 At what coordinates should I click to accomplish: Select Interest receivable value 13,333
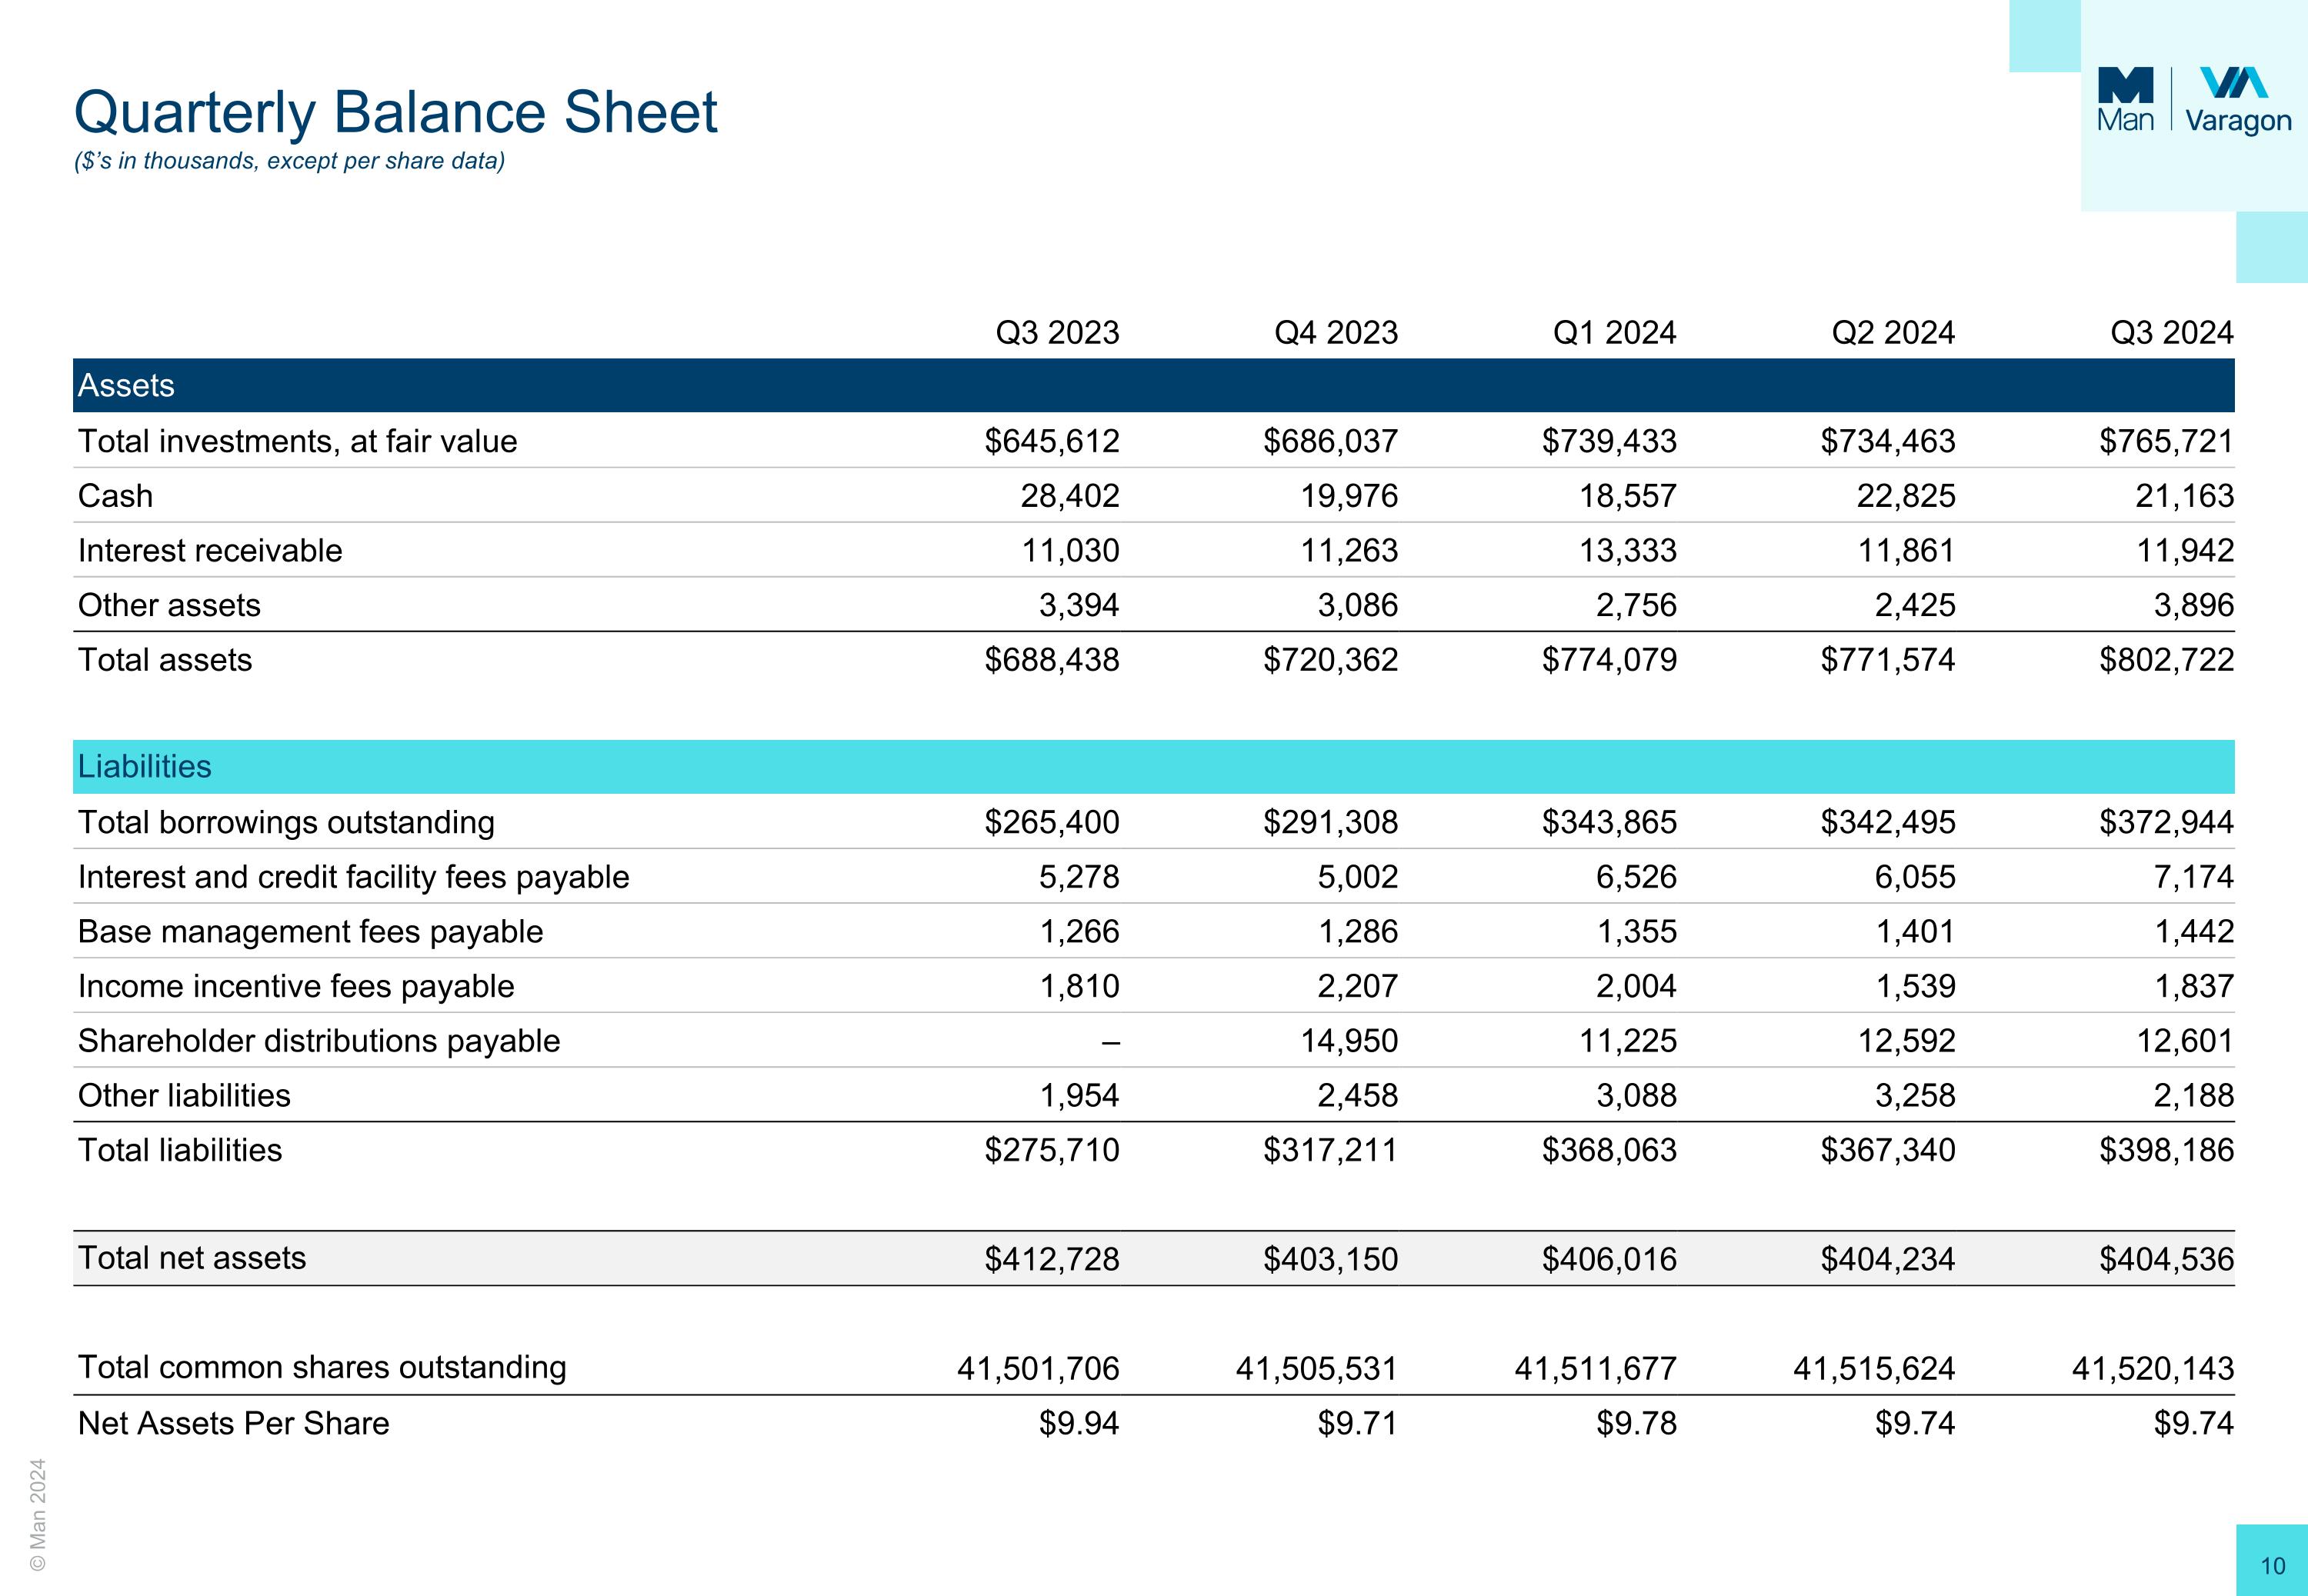pos(1628,550)
